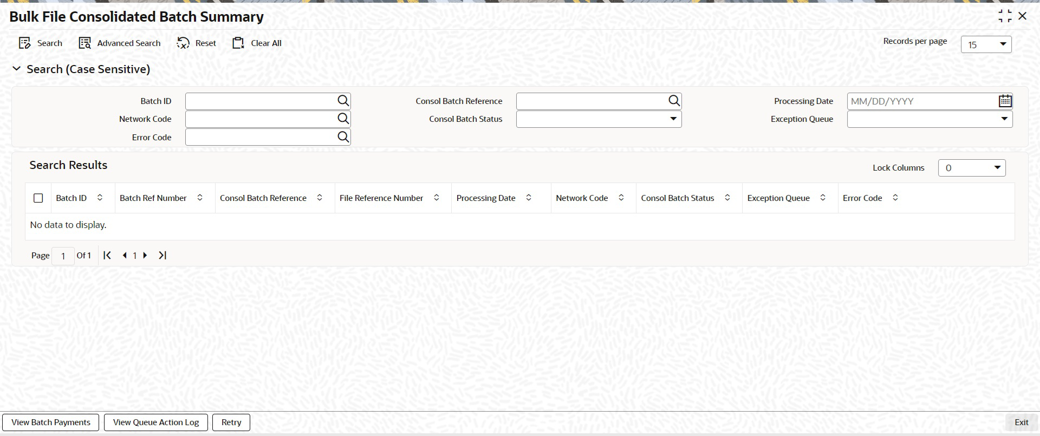Viewport: 1040px width, 436px height.
Task: Go to first page of results
Action: click(107, 255)
